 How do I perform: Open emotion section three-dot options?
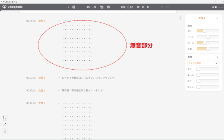(218, 57)
